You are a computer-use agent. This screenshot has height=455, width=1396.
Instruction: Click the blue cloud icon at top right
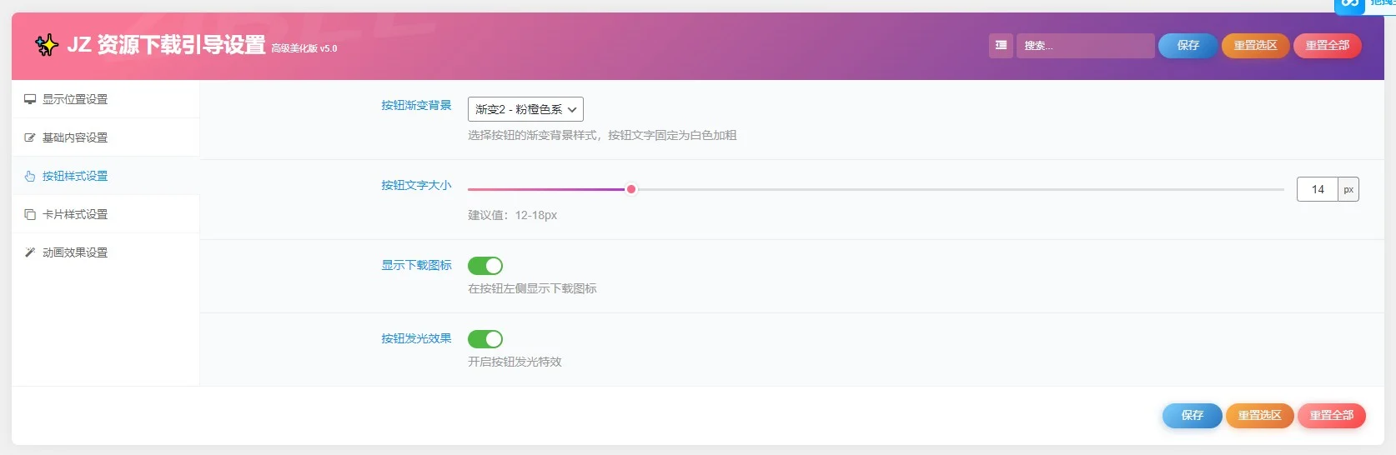(1349, 5)
